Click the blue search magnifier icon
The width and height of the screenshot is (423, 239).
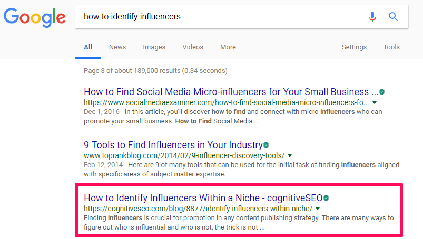click(x=393, y=17)
